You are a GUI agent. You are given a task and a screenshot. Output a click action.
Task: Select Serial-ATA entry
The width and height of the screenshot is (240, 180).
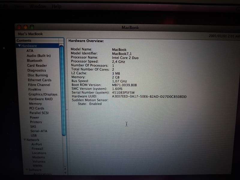pos(39,131)
